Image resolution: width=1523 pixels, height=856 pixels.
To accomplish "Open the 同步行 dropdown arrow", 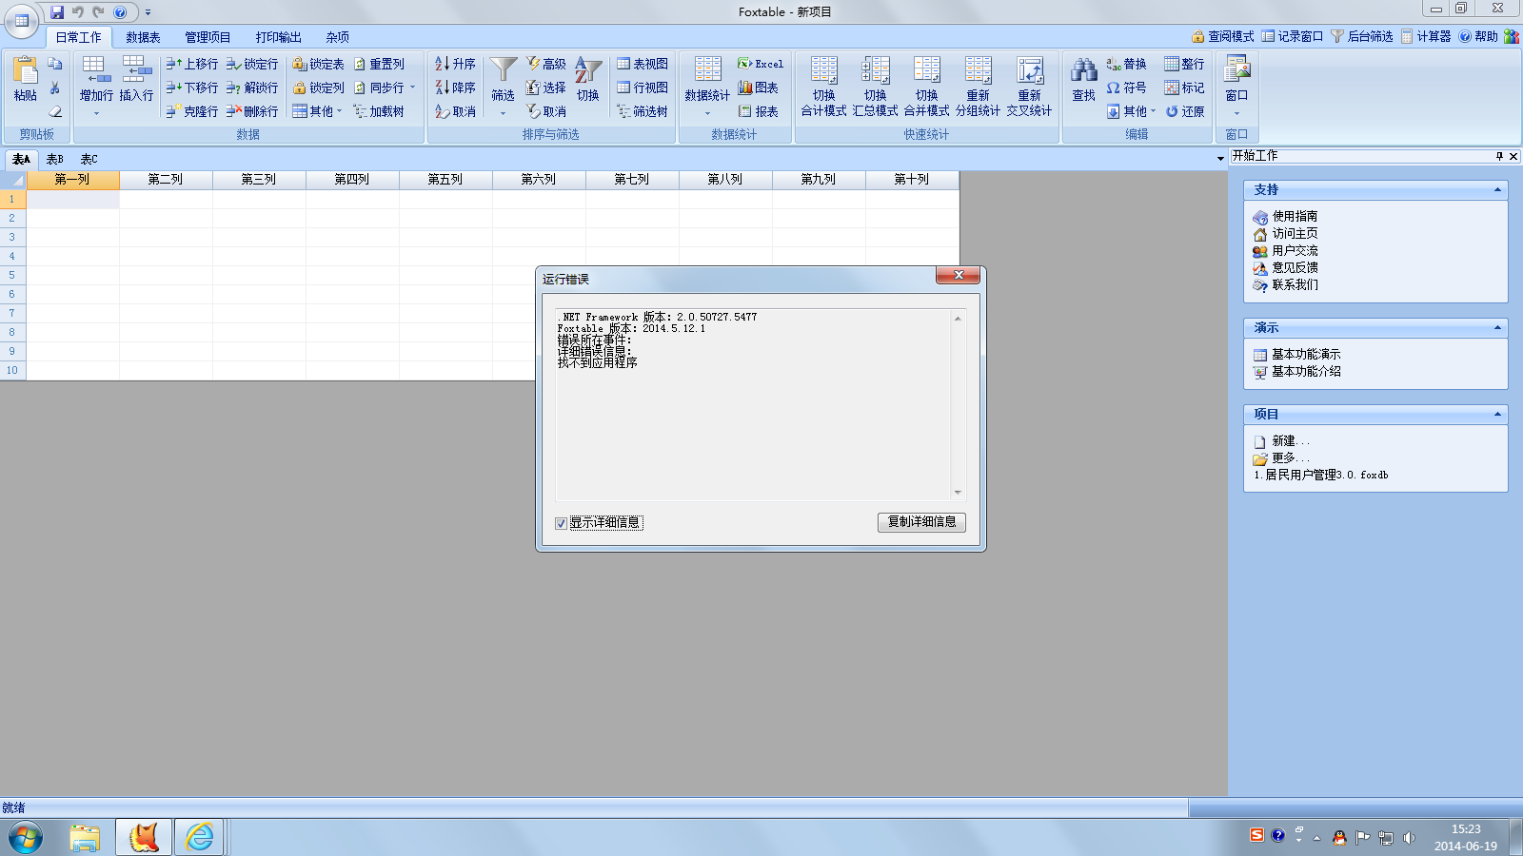I will (x=412, y=88).
